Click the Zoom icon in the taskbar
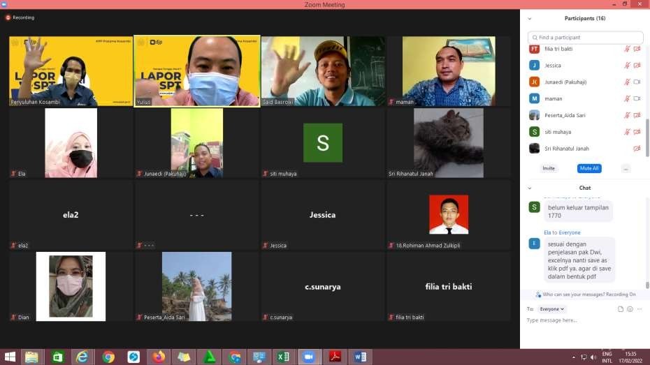 pos(308,357)
